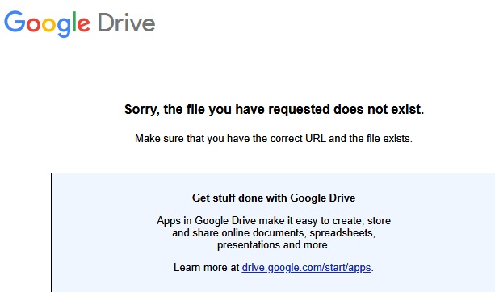Click the 'Apps in Google Drive make it easy' paragraph
Screen dimensions: 495x292
[x=274, y=233]
